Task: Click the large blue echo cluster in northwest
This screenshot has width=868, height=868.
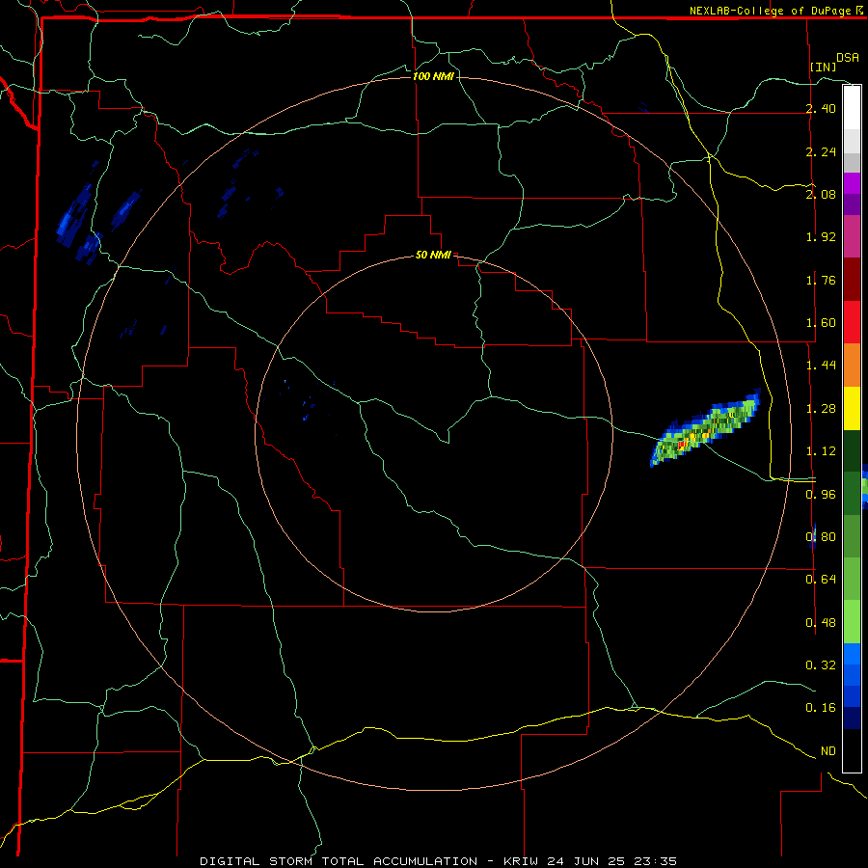Action: point(74,217)
